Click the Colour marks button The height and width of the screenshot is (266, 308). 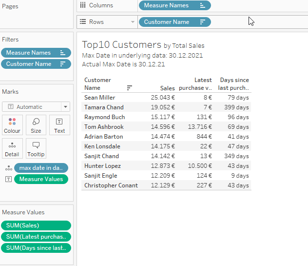tap(12, 125)
